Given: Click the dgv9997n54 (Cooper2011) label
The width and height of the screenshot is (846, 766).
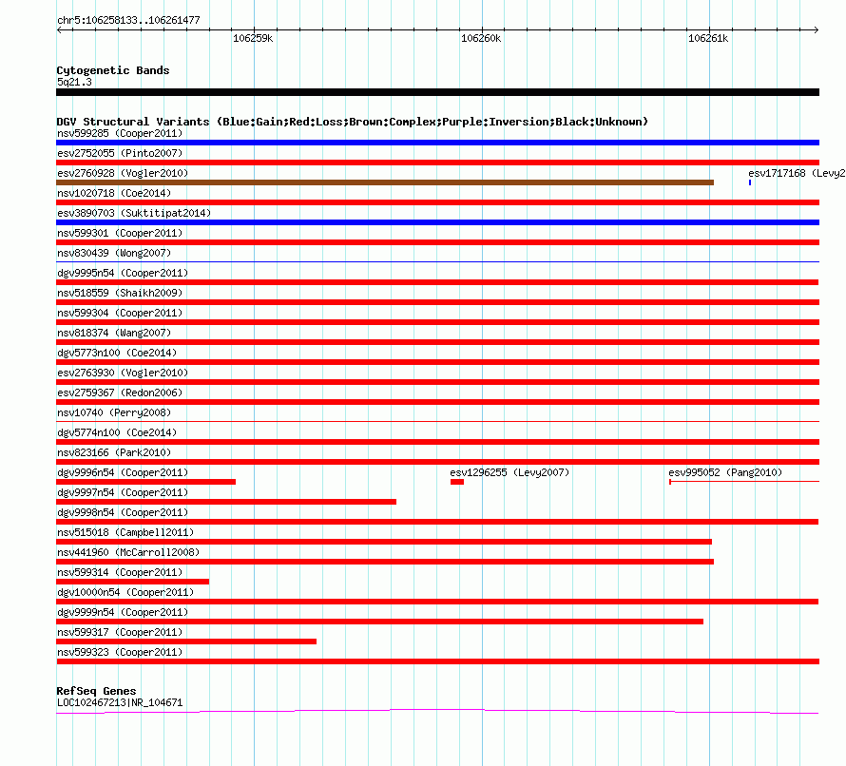Looking at the screenshot, I should point(123,492).
